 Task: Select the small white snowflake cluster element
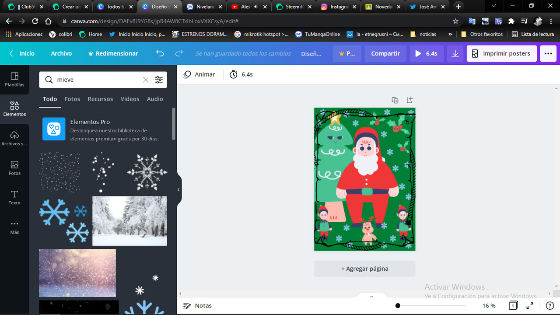coord(103,172)
